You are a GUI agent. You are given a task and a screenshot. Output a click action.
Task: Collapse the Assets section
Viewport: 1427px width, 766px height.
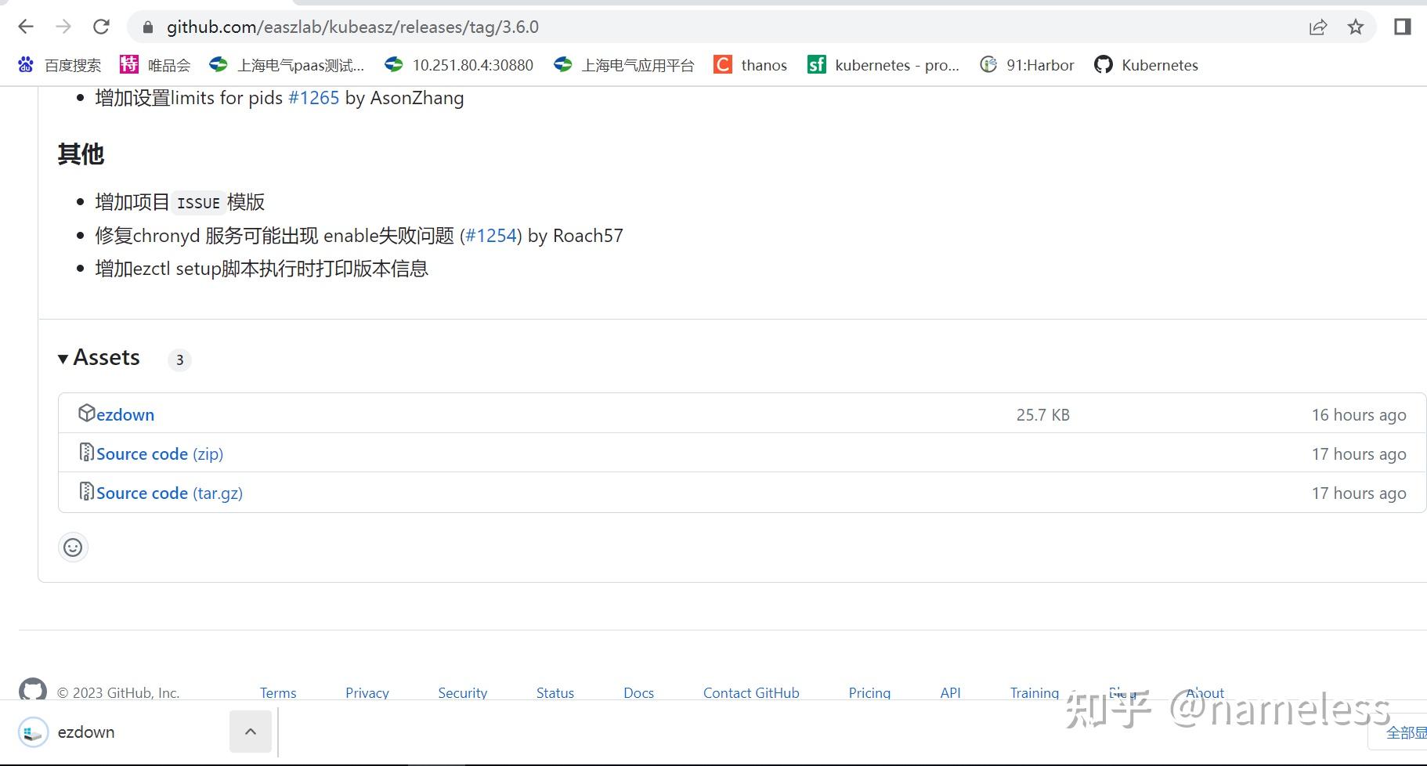coord(63,358)
